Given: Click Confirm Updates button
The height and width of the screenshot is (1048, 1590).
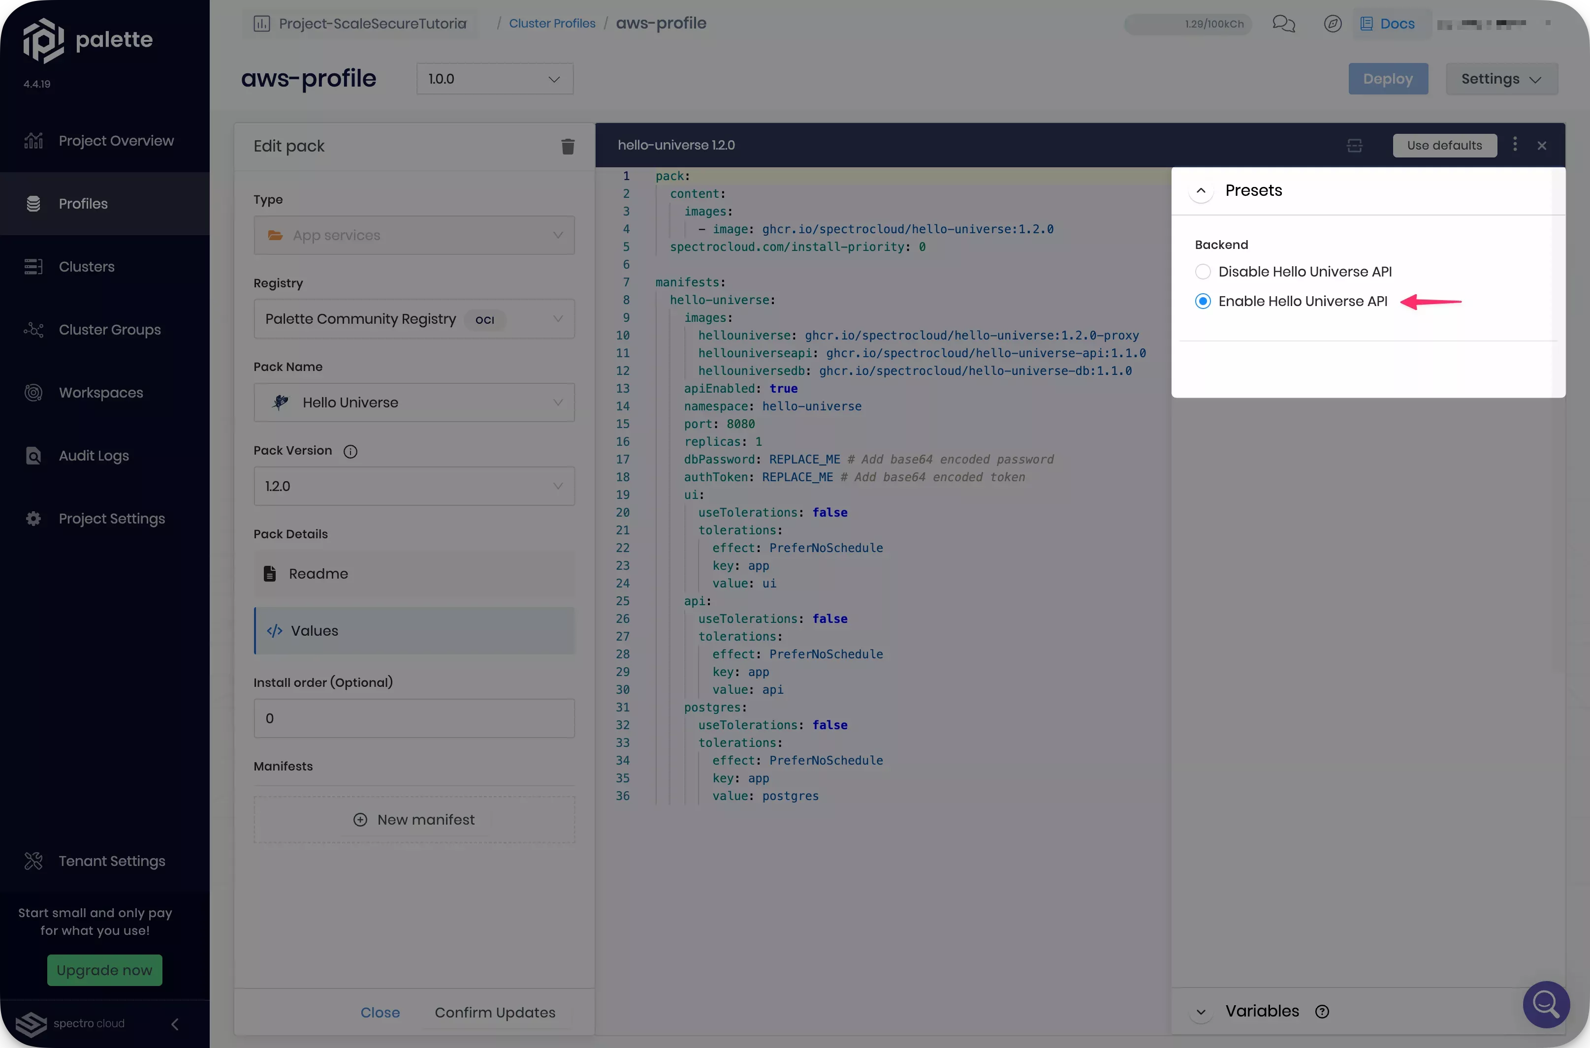Looking at the screenshot, I should click(495, 1012).
